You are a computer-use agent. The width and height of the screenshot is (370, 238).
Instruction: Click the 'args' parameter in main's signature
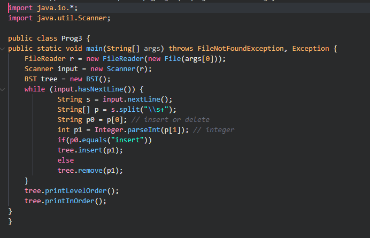[152, 49]
